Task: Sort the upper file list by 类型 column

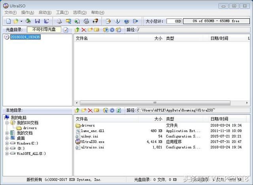Action: [x=183, y=39]
